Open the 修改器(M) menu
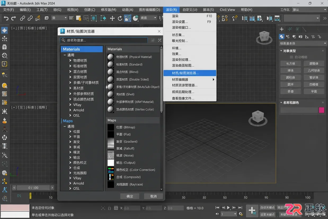Image resolution: width=328 pixels, height=219 pixels. (109, 10)
